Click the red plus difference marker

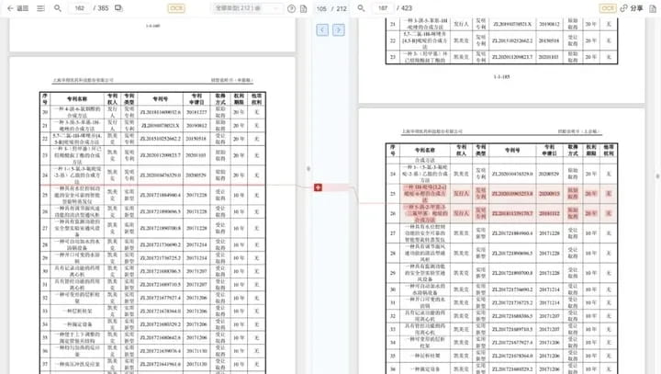coord(318,187)
